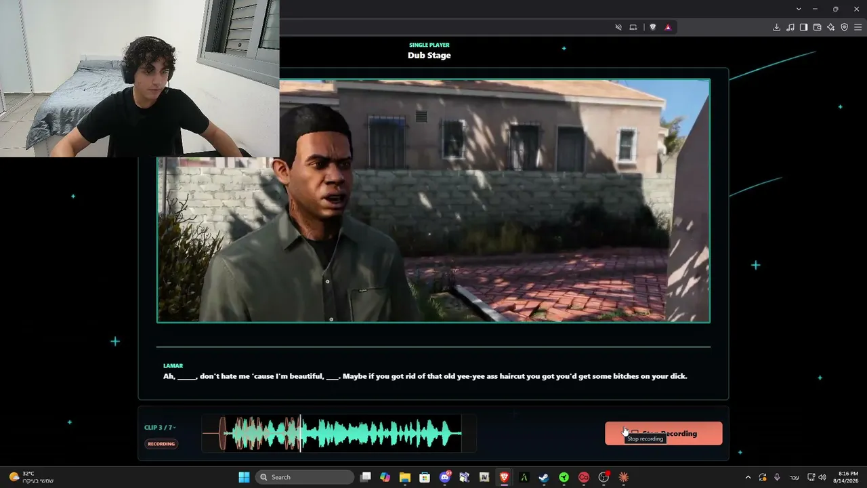Open the red Co app on the taskbar

click(583, 477)
